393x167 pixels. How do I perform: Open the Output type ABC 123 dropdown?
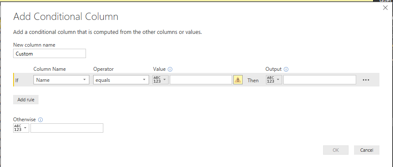[x=274, y=80]
